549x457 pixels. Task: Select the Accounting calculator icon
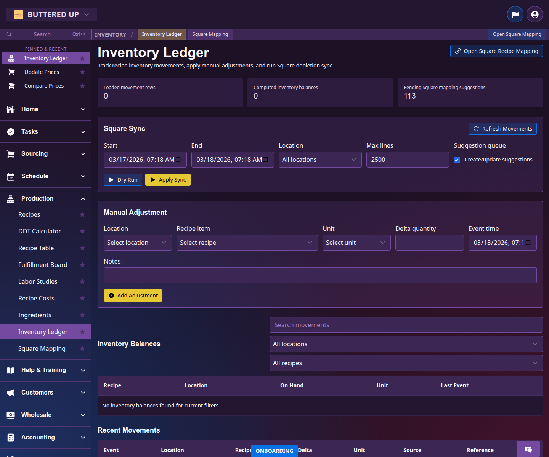pos(10,437)
